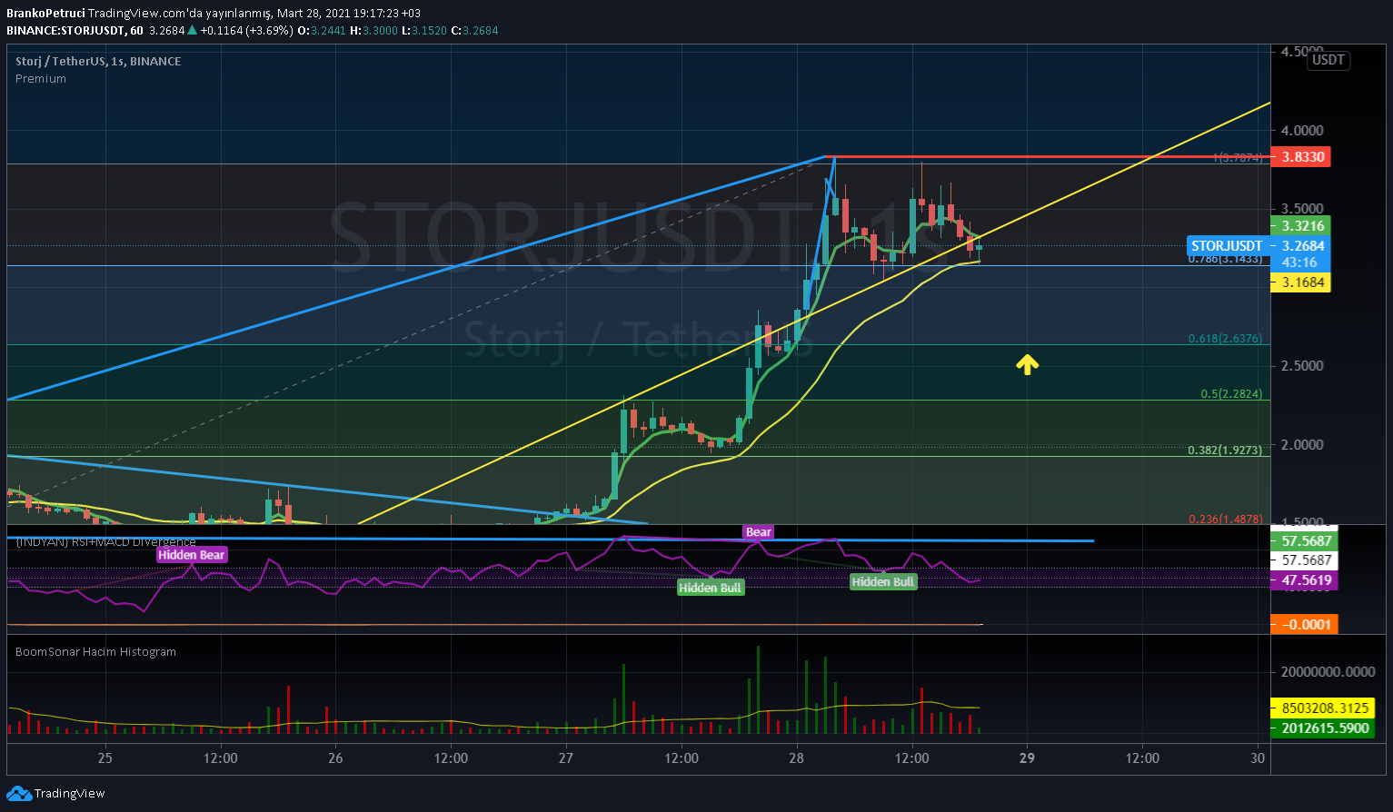Click the yellow 8503208.3125 volume tag
The image size is (1393, 812).
click(1321, 708)
